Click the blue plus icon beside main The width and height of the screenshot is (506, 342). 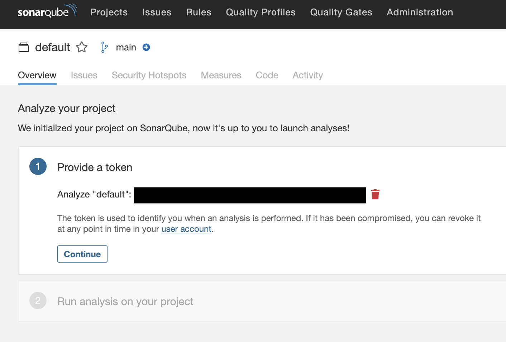(x=146, y=47)
